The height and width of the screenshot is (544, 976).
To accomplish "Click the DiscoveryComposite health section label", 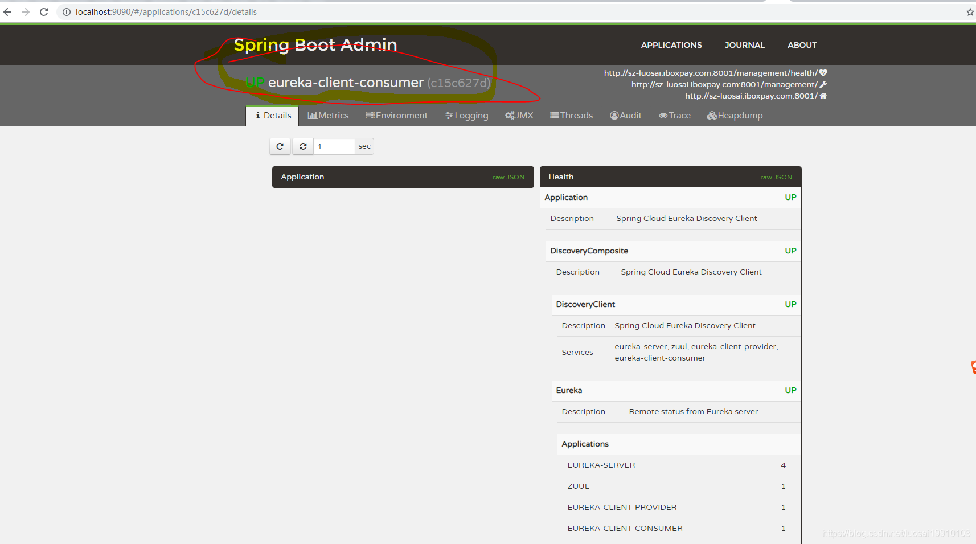I will pyautogui.click(x=589, y=251).
